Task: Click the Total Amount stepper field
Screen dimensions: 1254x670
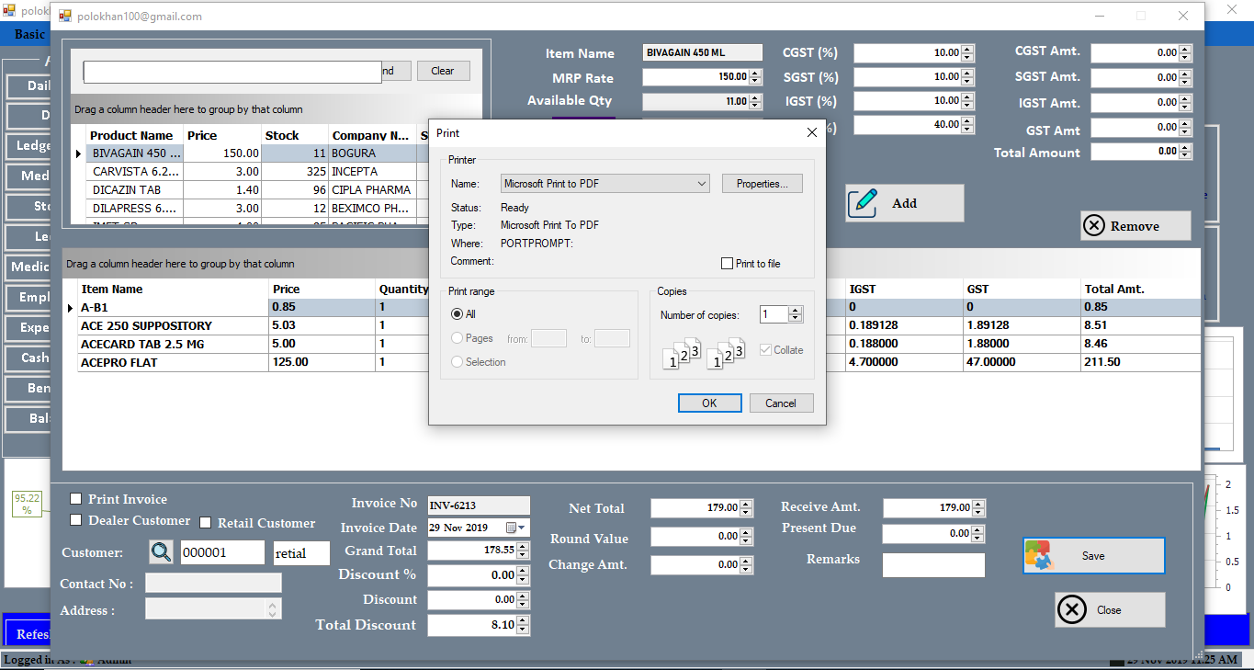Action: (x=1142, y=152)
